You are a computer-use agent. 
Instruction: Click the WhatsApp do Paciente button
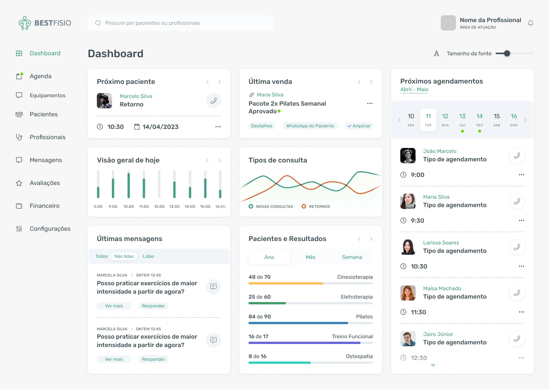(310, 126)
